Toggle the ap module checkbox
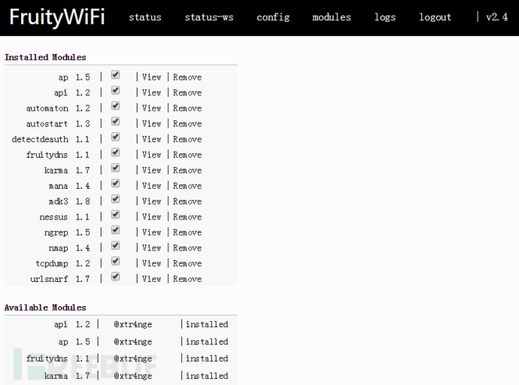This screenshot has height=385, width=519. [x=115, y=75]
